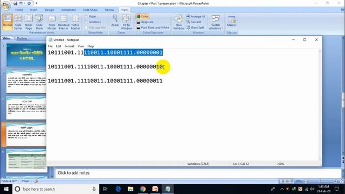Viewport: 345px width, 194px height.
Task: Save the presentation from Quick Access toolbar
Action: point(15,3)
